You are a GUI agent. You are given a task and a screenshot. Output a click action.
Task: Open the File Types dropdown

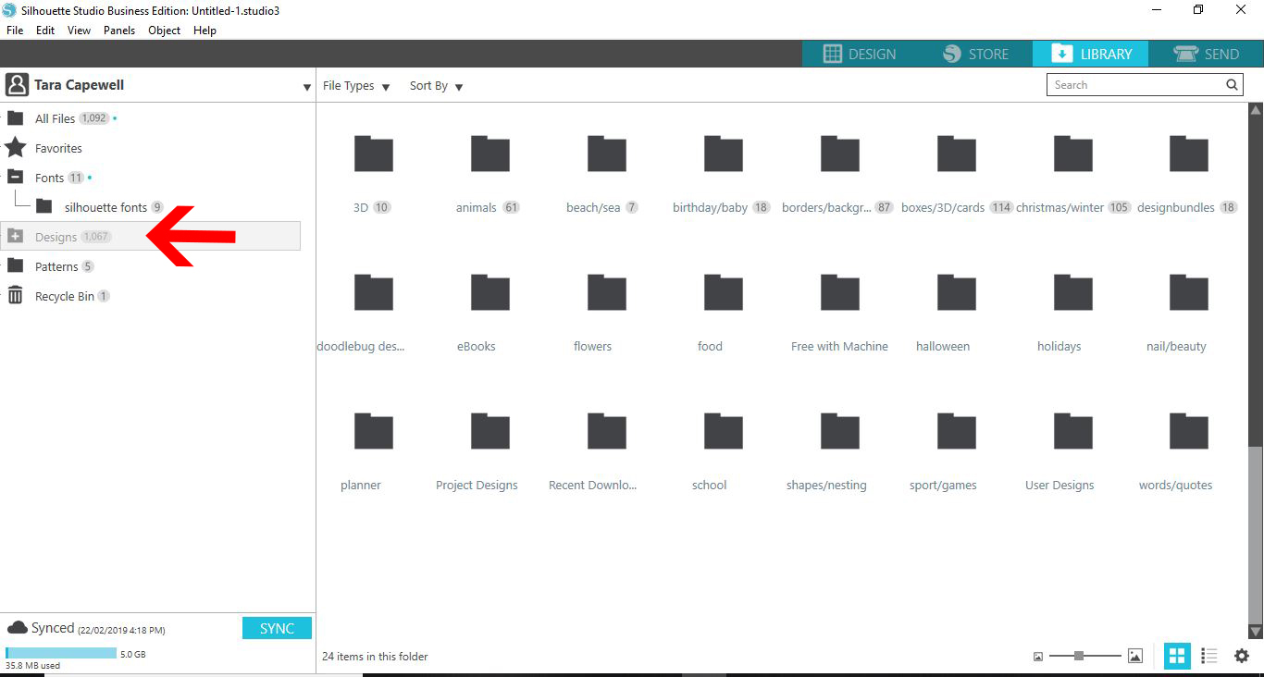pyautogui.click(x=356, y=86)
